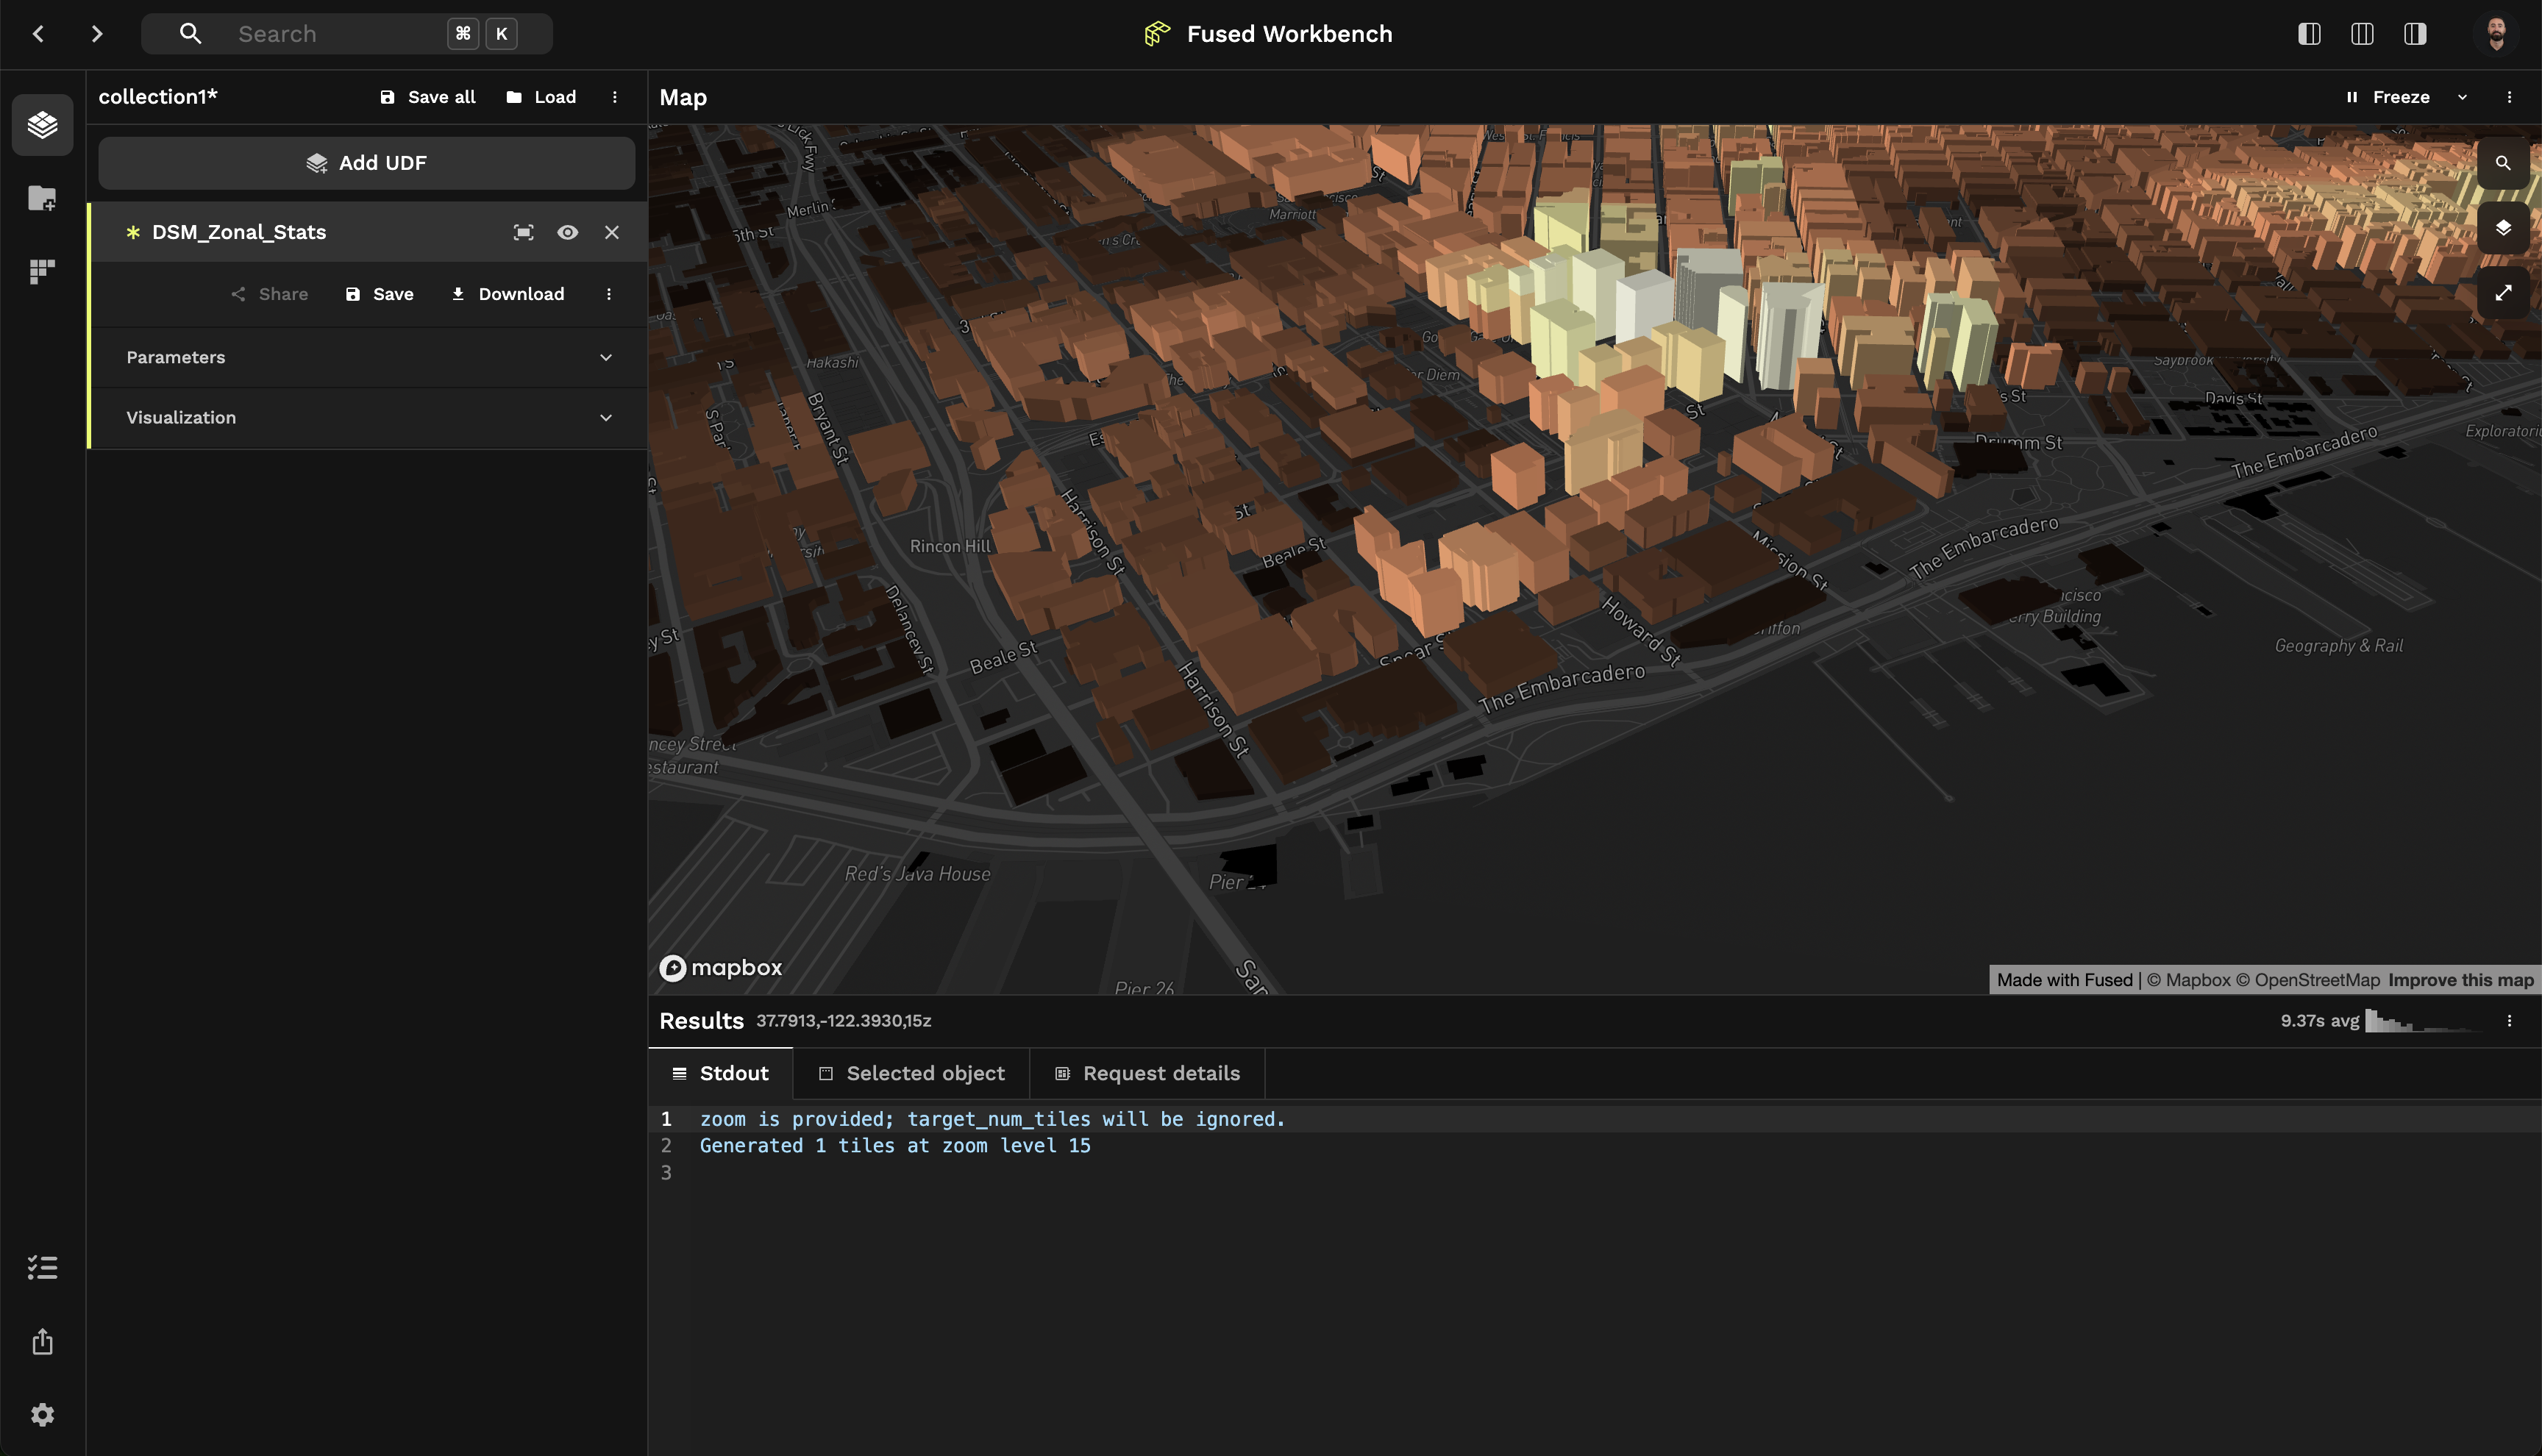Open the settings gear icon

pos(42,1414)
